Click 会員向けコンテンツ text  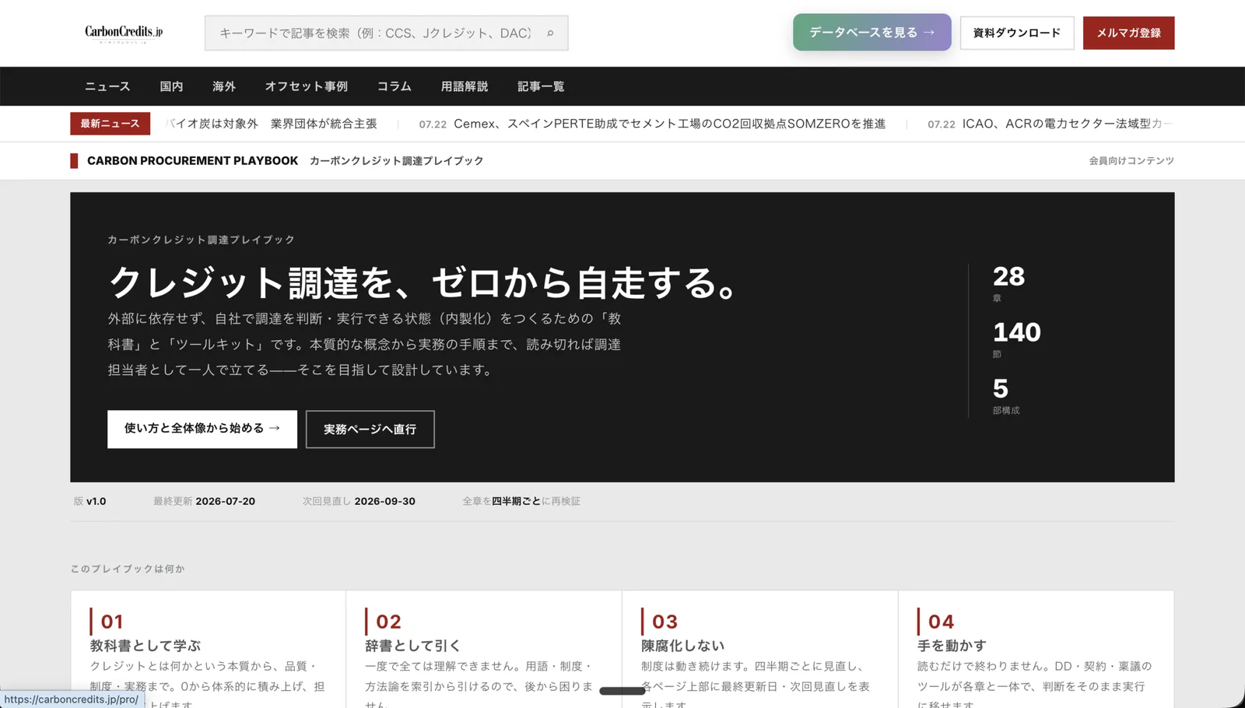(1131, 160)
